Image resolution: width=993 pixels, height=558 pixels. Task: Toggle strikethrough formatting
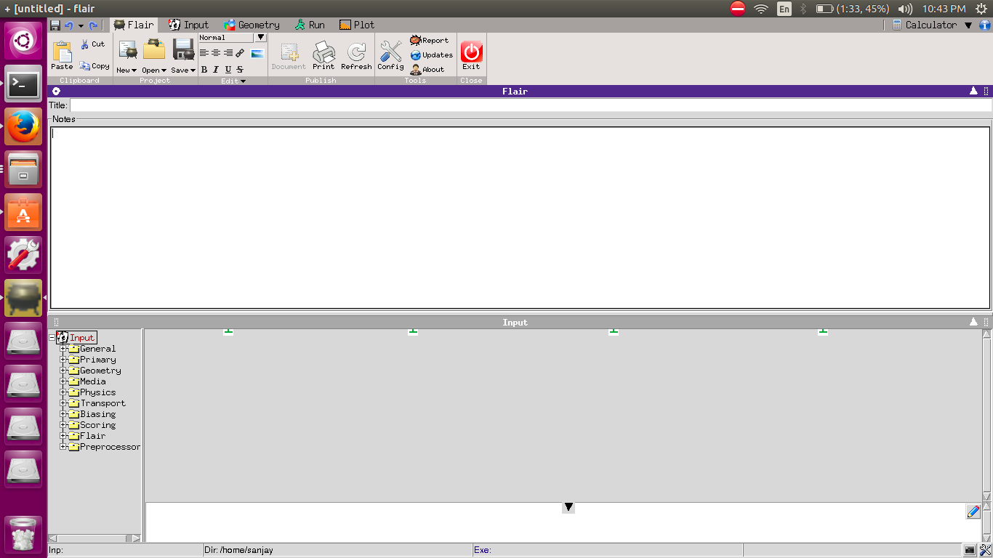tap(240, 70)
